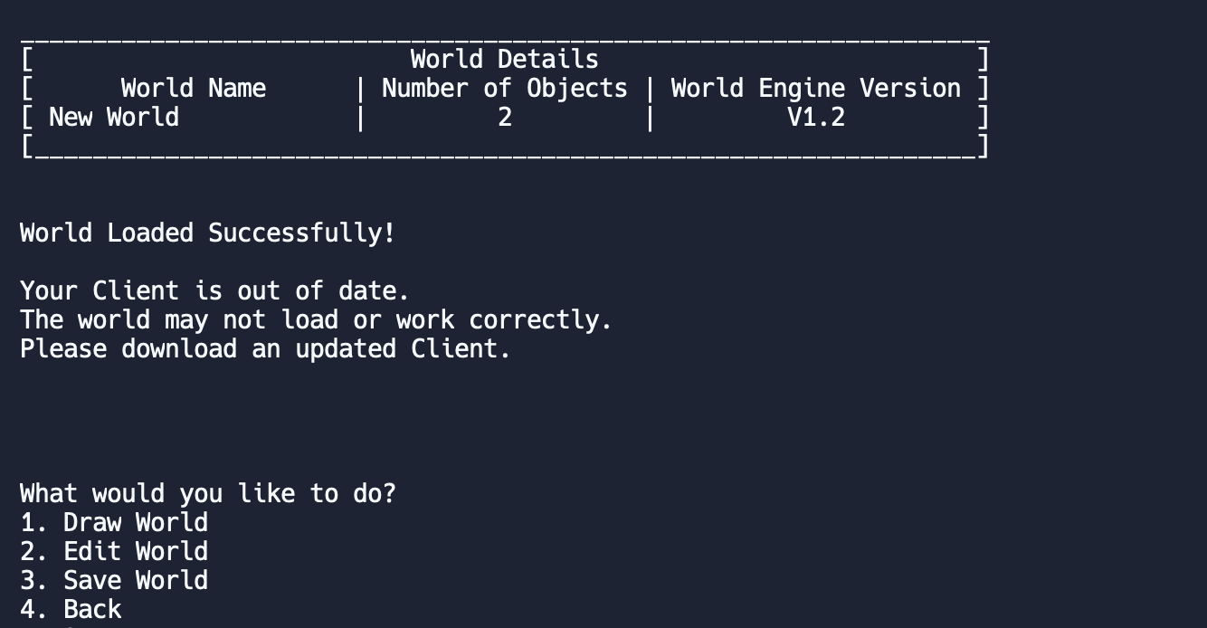Click the World Loaded Successfully message
The width and height of the screenshot is (1207, 628).
point(206,233)
